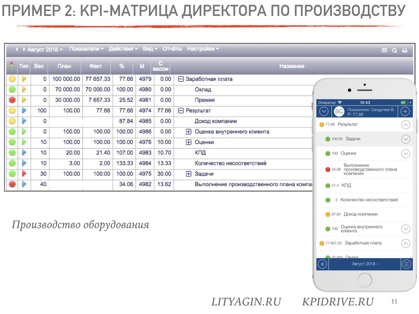Viewport: 419px width, 314px height.
Task: Click the print icon in toolbar
Action: [x=405, y=50]
